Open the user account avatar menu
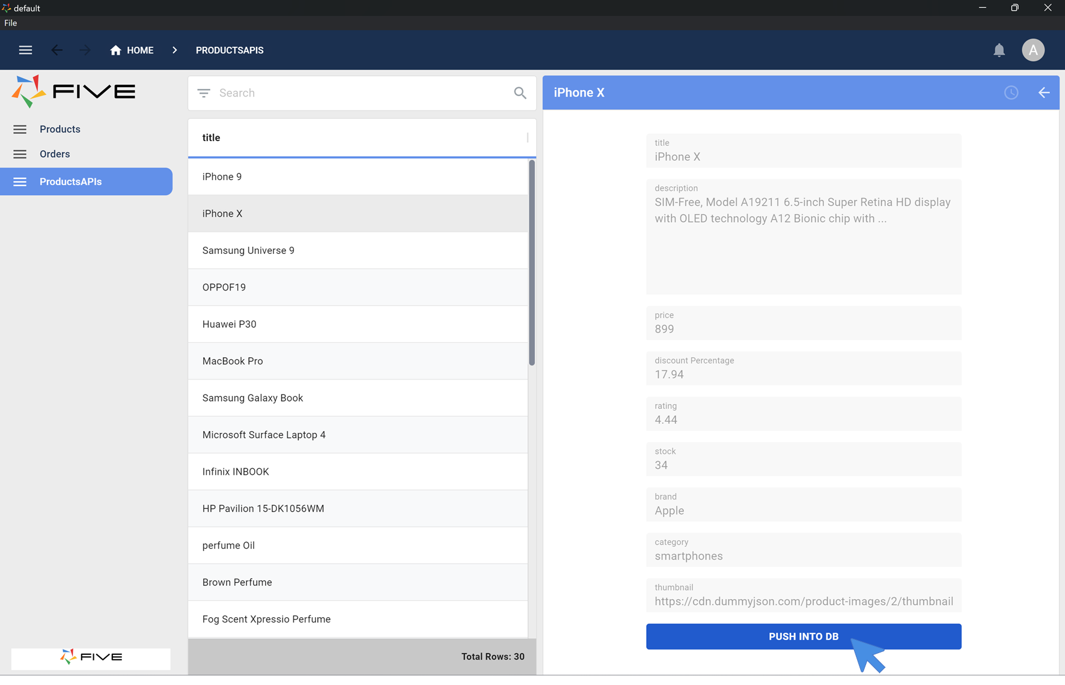Viewport: 1065px width, 685px height. pyautogui.click(x=1033, y=50)
